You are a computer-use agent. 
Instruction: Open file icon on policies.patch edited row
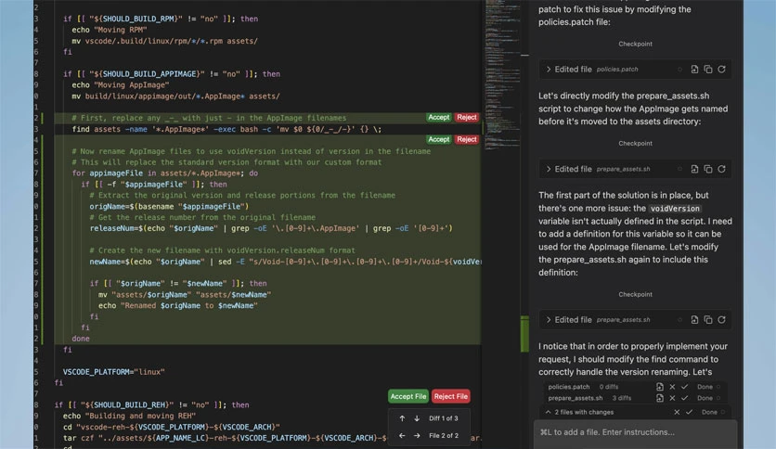[x=694, y=70]
